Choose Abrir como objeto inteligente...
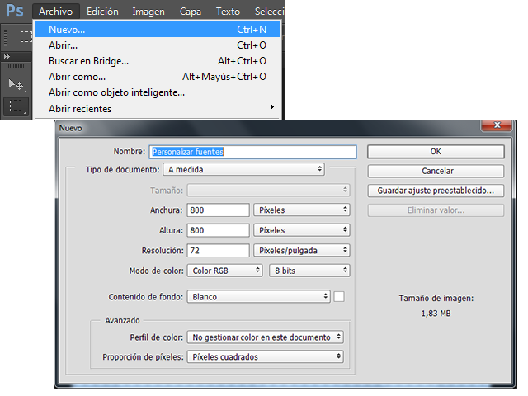This screenshot has width=528, height=396. 158,92
